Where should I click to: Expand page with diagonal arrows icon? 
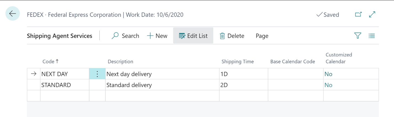372,14
